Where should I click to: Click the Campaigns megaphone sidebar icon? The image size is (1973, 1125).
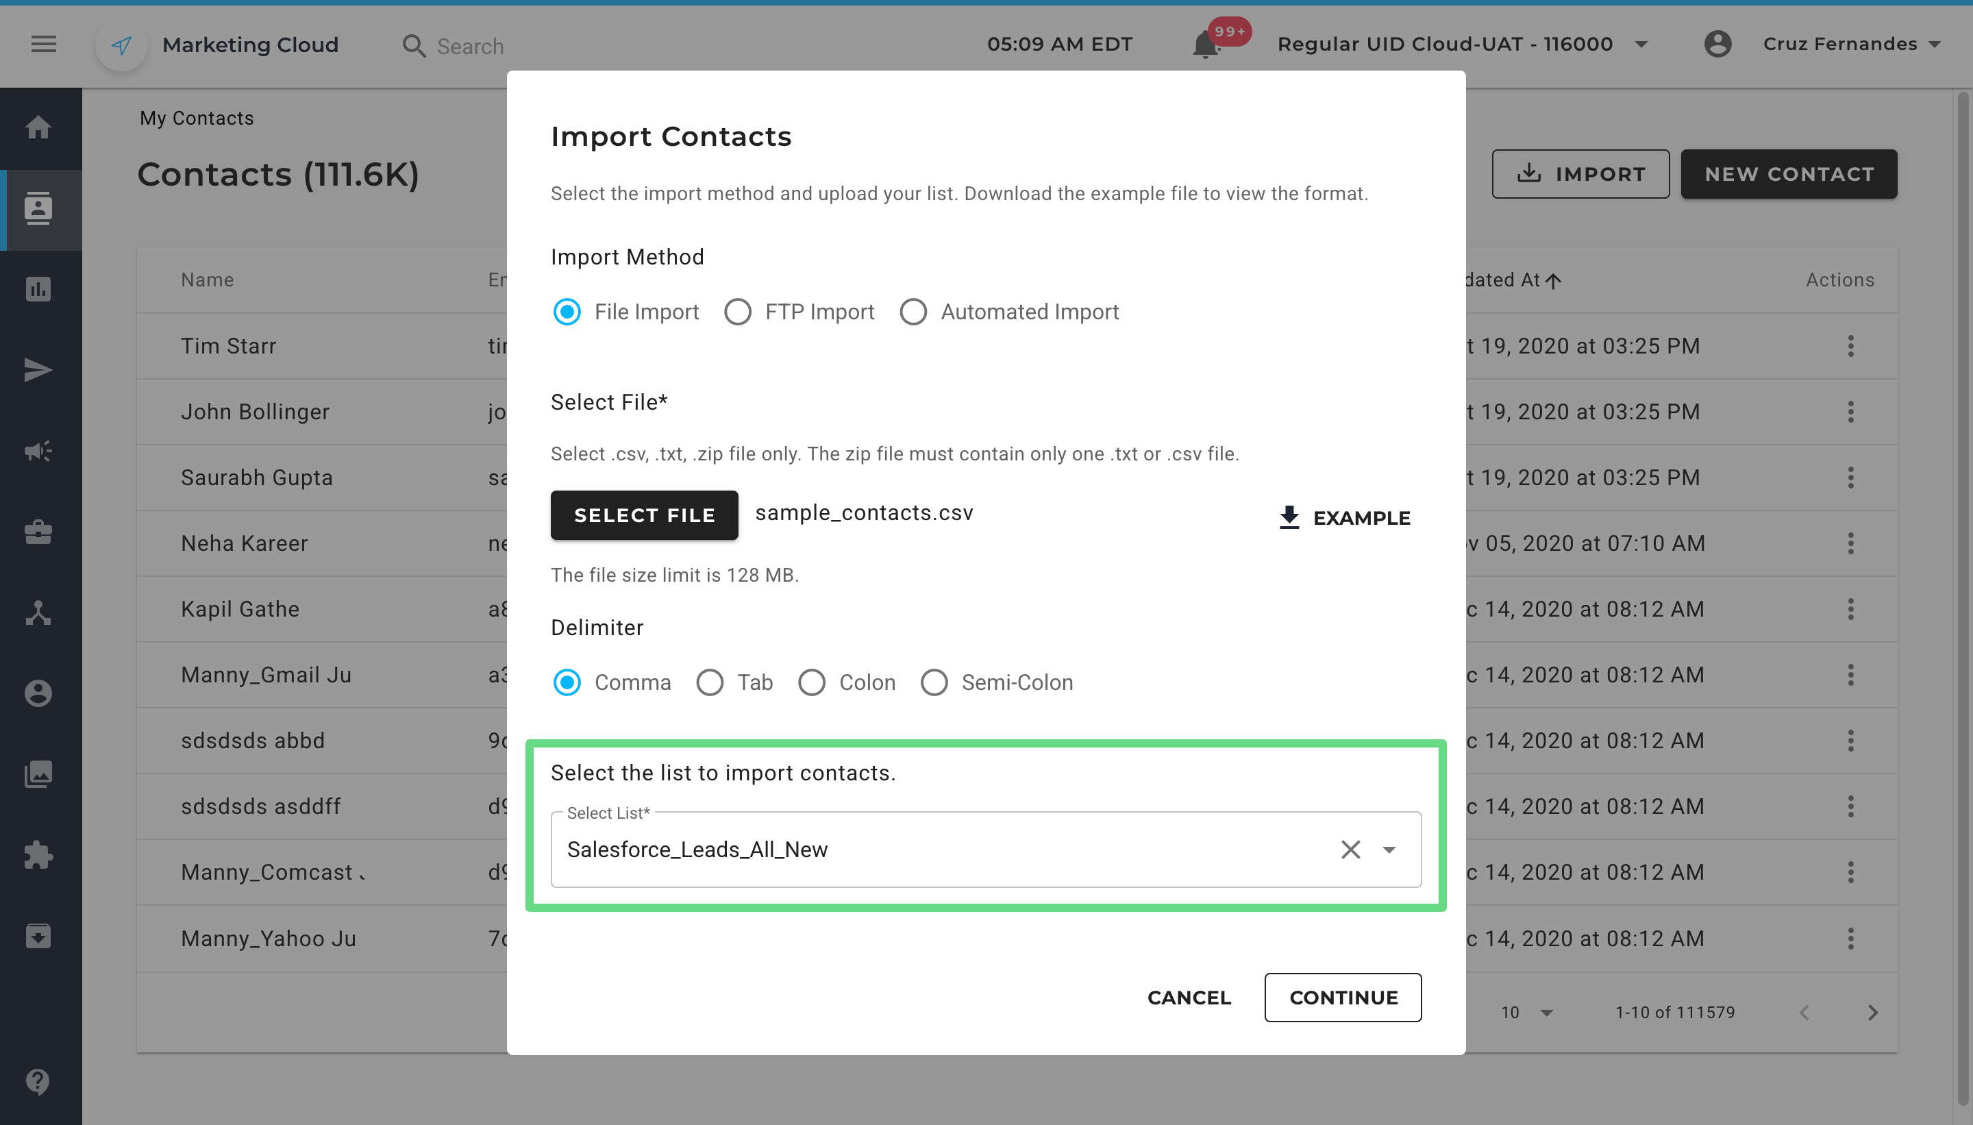tap(38, 450)
